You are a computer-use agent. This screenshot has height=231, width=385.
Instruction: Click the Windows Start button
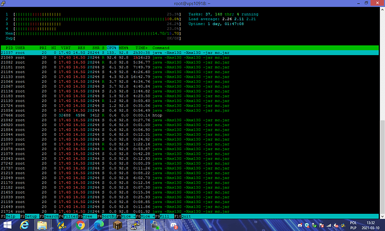point(6,225)
